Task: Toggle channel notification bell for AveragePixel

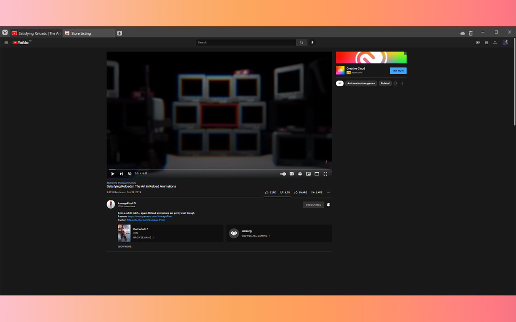Action: (328, 204)
